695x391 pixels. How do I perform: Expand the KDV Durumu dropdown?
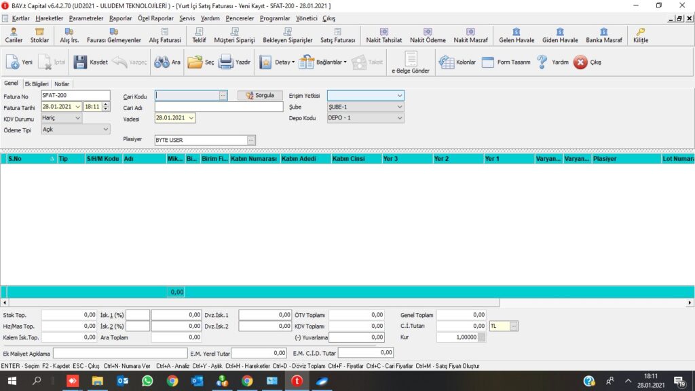(77, 118)
